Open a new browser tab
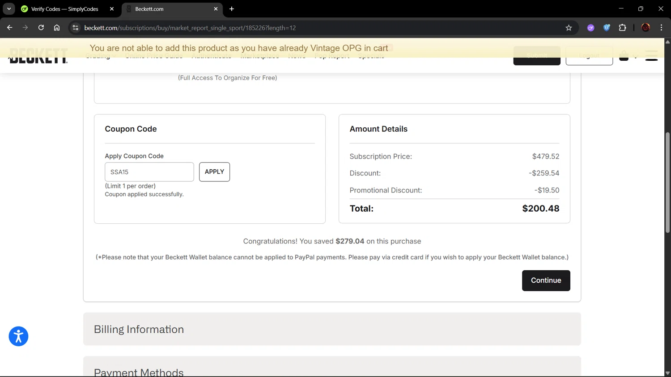The width and height of the screenshot is (671, 377). 232,9
